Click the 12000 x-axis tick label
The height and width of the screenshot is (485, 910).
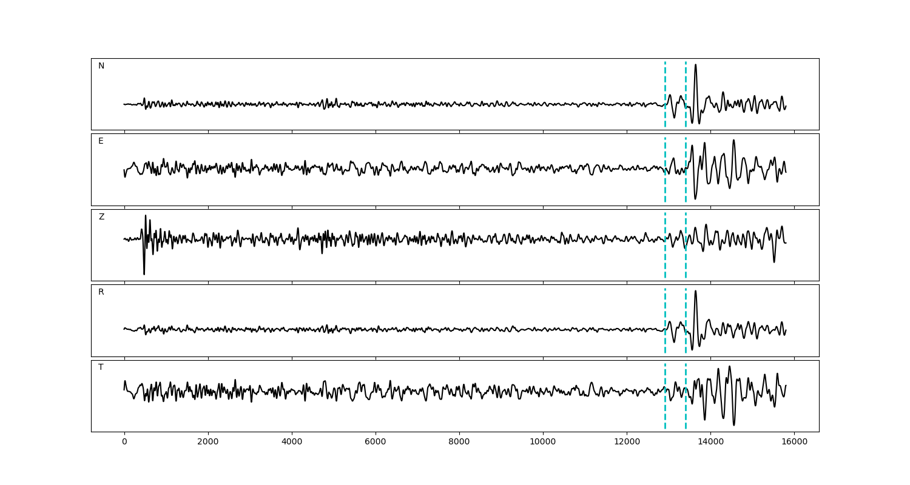[627, 443]
